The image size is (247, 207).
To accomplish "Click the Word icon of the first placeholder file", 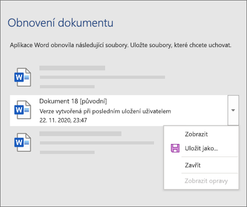I will [23, 77].
